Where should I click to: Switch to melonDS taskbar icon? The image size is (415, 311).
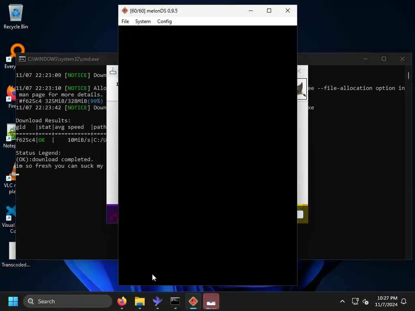point(193,301)
